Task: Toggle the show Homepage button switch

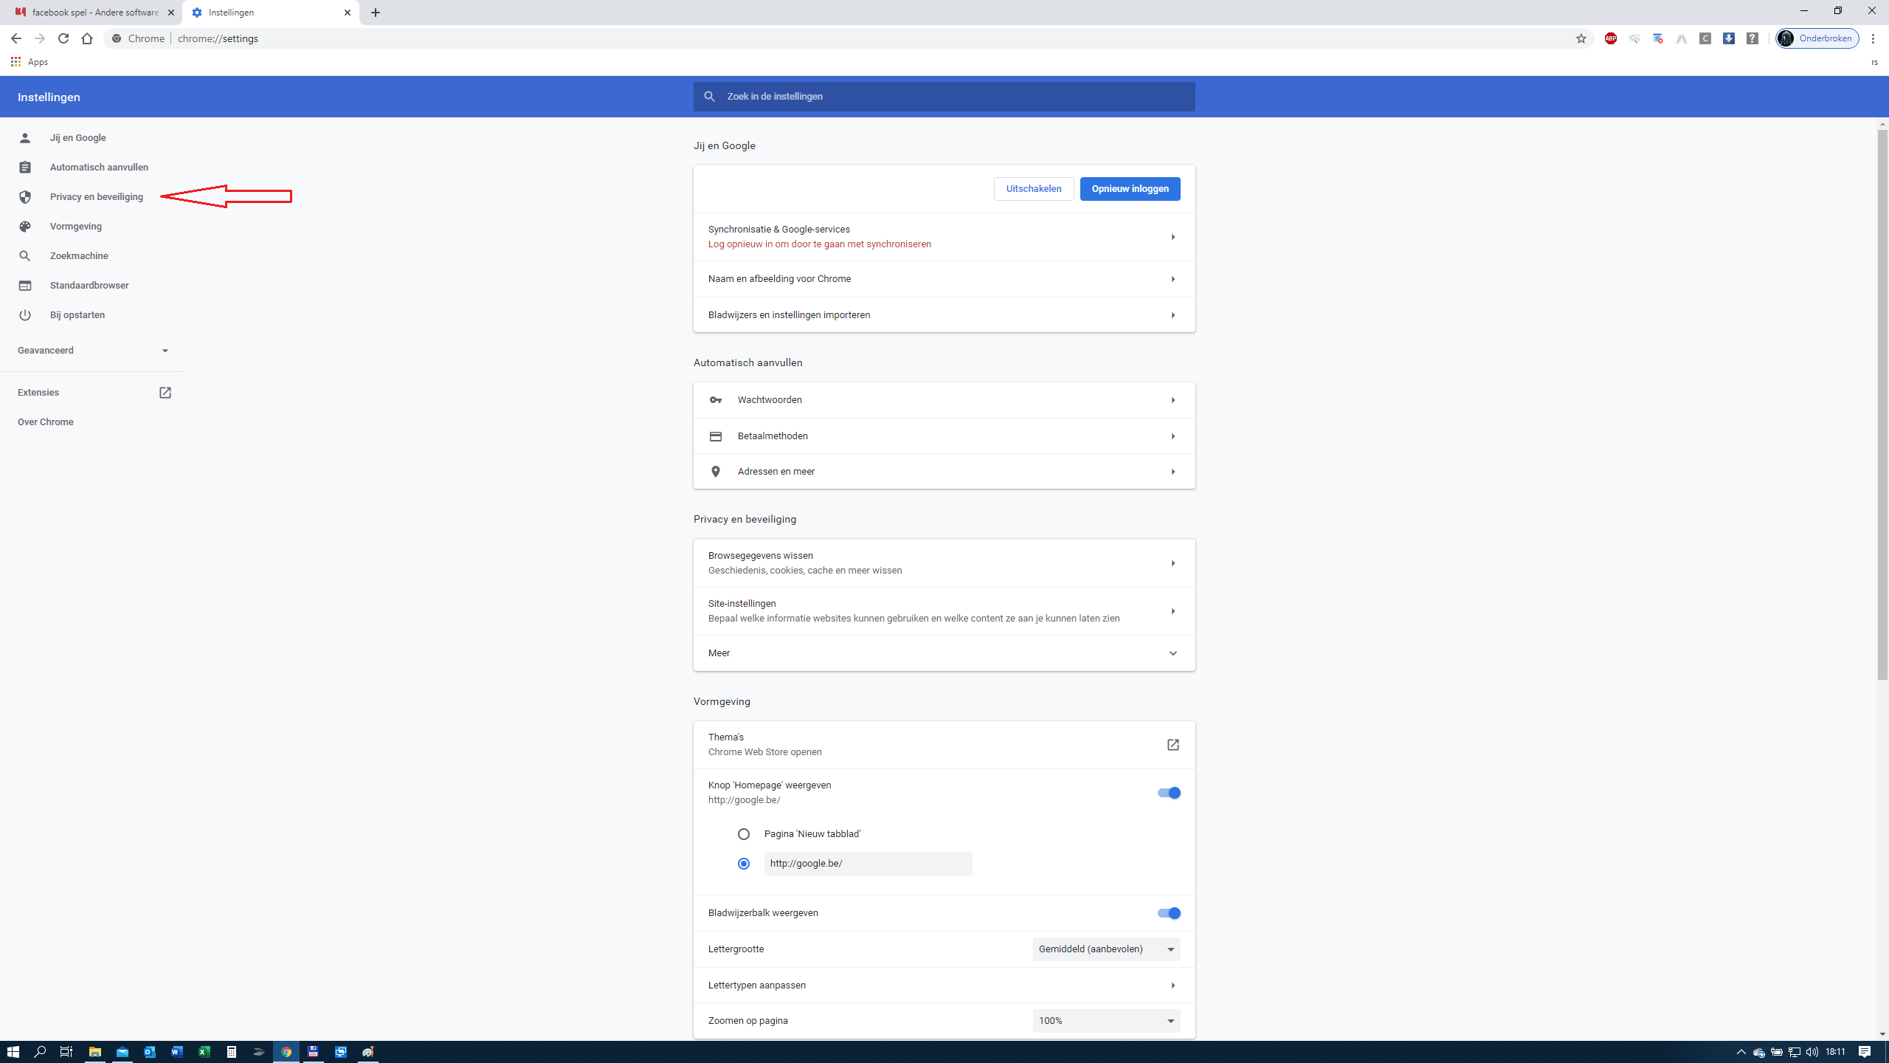Action: (1169, 793)
